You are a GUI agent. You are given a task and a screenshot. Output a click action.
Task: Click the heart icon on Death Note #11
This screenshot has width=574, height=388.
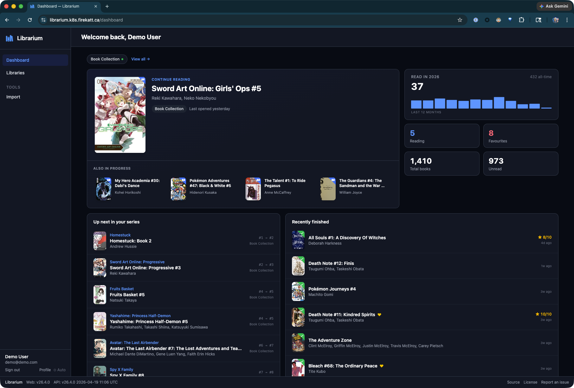(379, 315)
